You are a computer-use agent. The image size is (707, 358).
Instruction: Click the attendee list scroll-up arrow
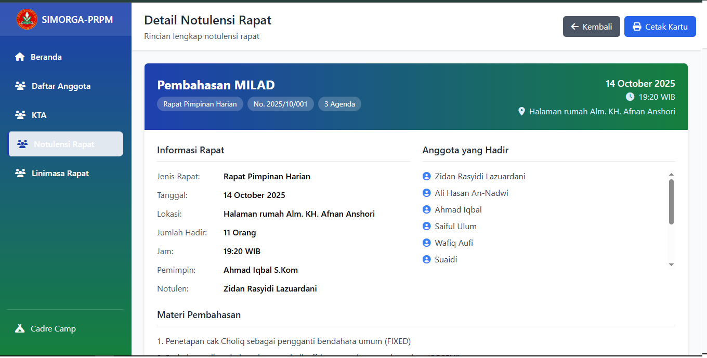pos(671,175)
